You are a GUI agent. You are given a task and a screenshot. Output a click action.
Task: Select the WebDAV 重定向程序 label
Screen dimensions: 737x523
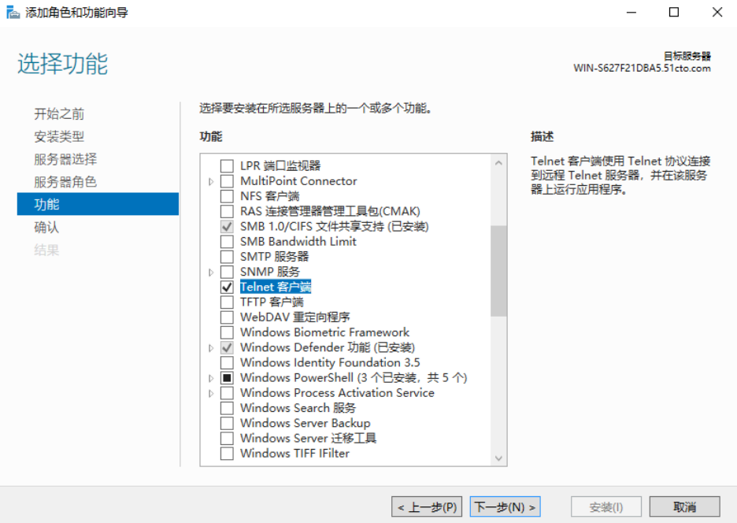click(295, 317)
